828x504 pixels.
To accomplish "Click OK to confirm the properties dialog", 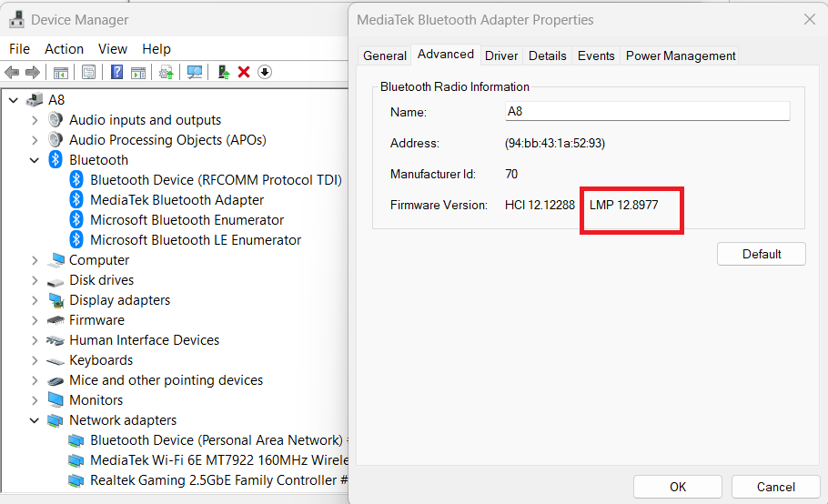I will (x=678, y=487).
